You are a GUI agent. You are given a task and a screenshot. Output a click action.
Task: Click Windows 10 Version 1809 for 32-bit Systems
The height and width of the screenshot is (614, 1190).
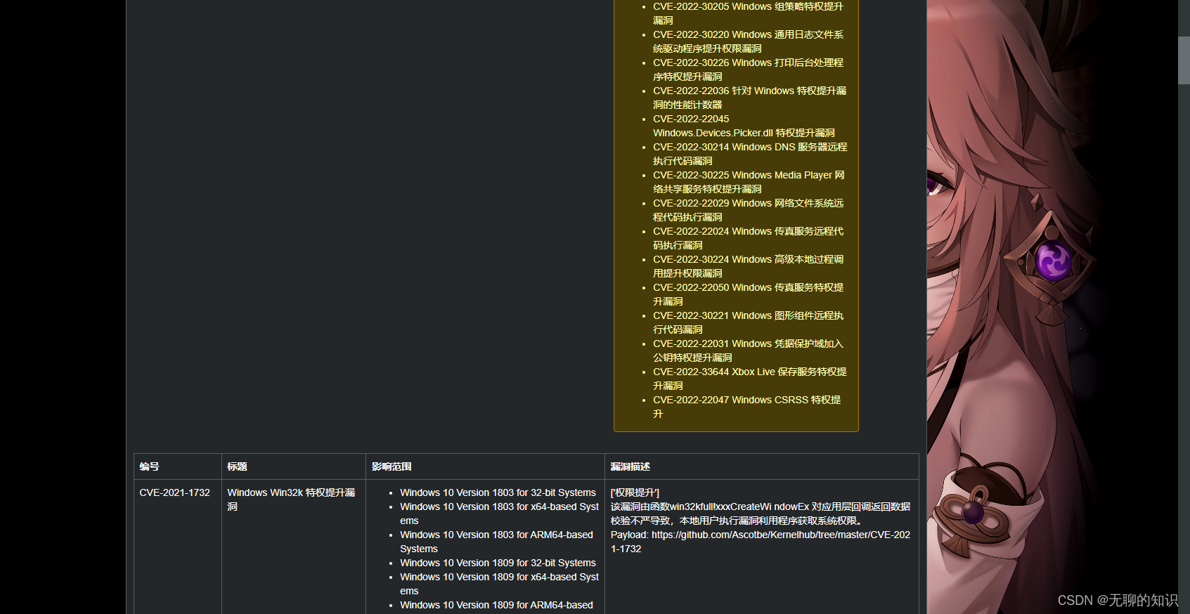click(x=498, y=563)
